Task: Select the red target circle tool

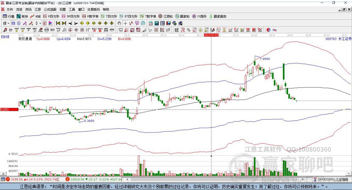Action: (70, 30)
